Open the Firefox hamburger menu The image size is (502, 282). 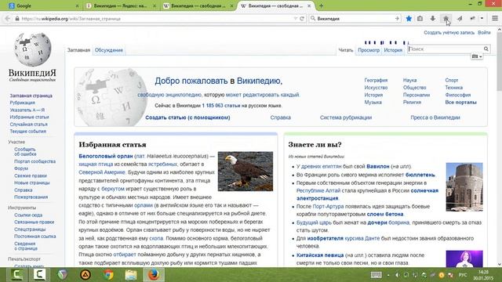(495, 19)
